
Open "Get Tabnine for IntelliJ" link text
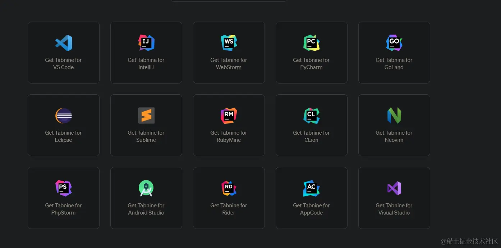146,64
